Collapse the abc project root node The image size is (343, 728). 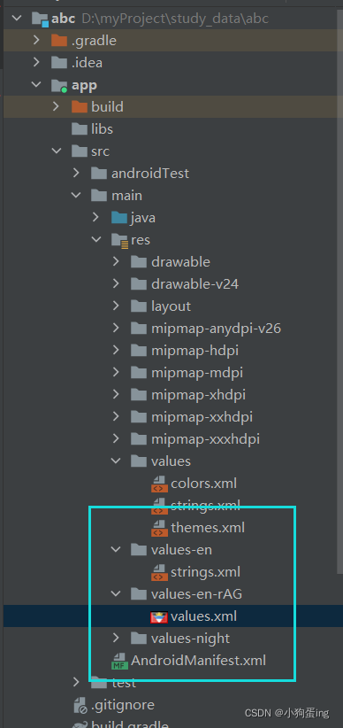tap(17, 19)
